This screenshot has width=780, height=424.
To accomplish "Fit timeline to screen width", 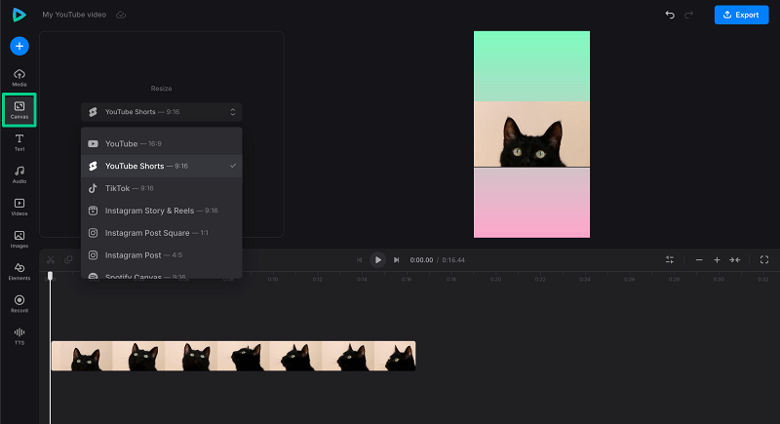I will pos(735,260).
